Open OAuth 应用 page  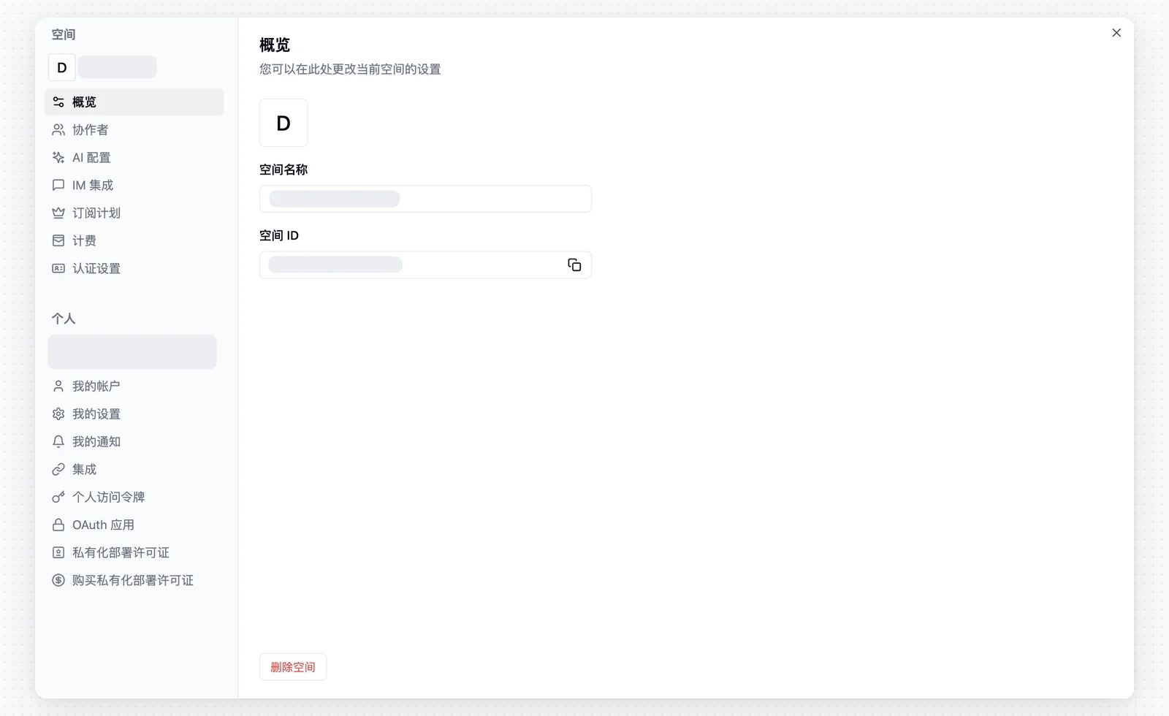134,525
